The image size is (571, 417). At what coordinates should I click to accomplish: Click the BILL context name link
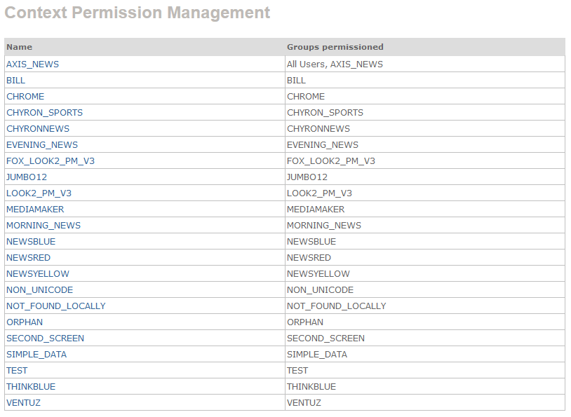point(15,80)
